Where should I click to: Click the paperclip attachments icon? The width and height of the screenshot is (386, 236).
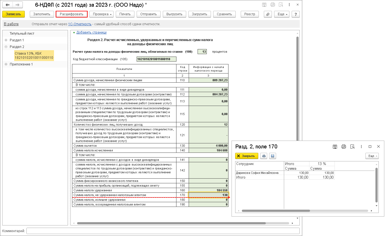(268, 14)
